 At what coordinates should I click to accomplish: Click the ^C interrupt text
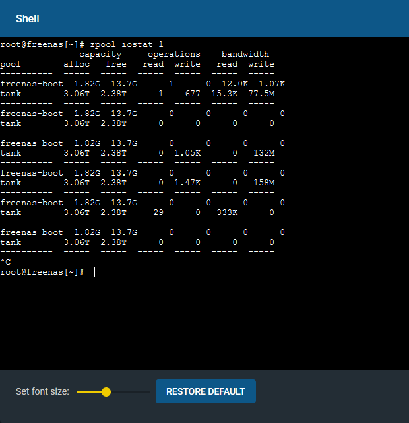pyautogui.click(x=5, y=262)
